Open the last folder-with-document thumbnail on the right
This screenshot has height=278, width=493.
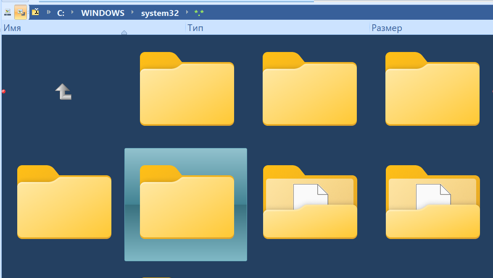click(432, 202)
